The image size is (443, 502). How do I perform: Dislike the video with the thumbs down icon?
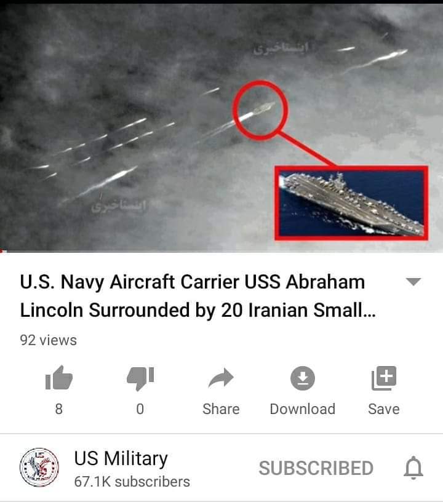(140, 379)
